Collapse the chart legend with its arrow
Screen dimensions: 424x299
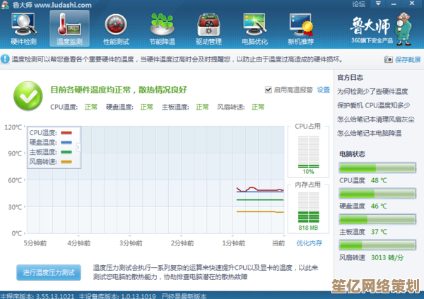pyautogui.click(x=78, y=148)
